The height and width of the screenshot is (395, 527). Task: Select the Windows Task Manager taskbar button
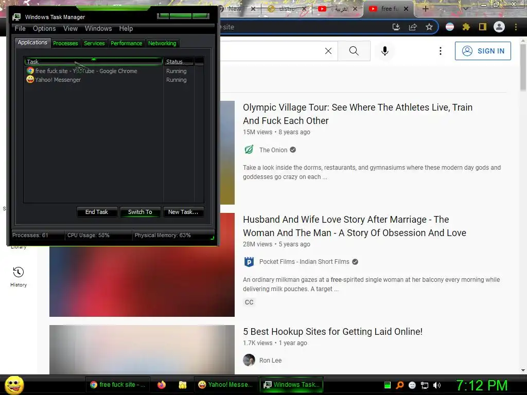point(292,385)
